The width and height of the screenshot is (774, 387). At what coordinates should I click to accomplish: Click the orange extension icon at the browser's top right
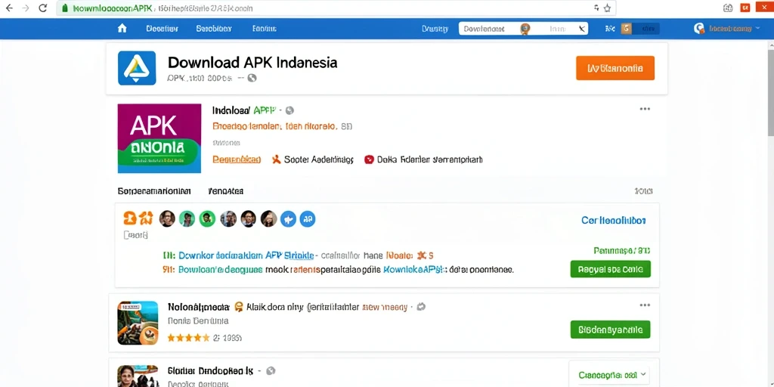tap(745, 8)
